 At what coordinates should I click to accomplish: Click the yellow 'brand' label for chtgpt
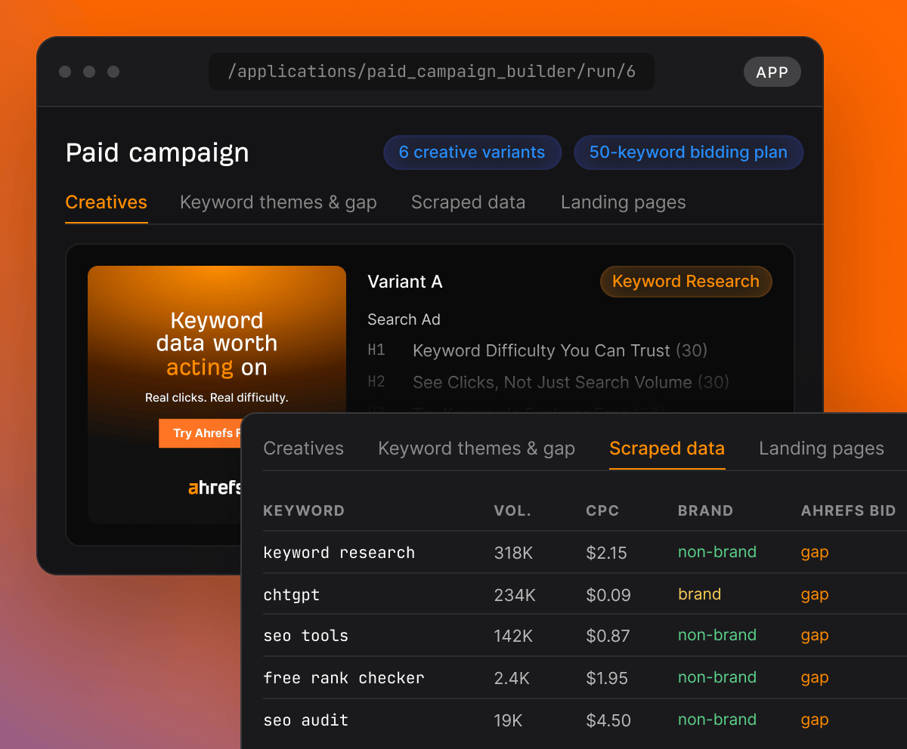[699, 595]
